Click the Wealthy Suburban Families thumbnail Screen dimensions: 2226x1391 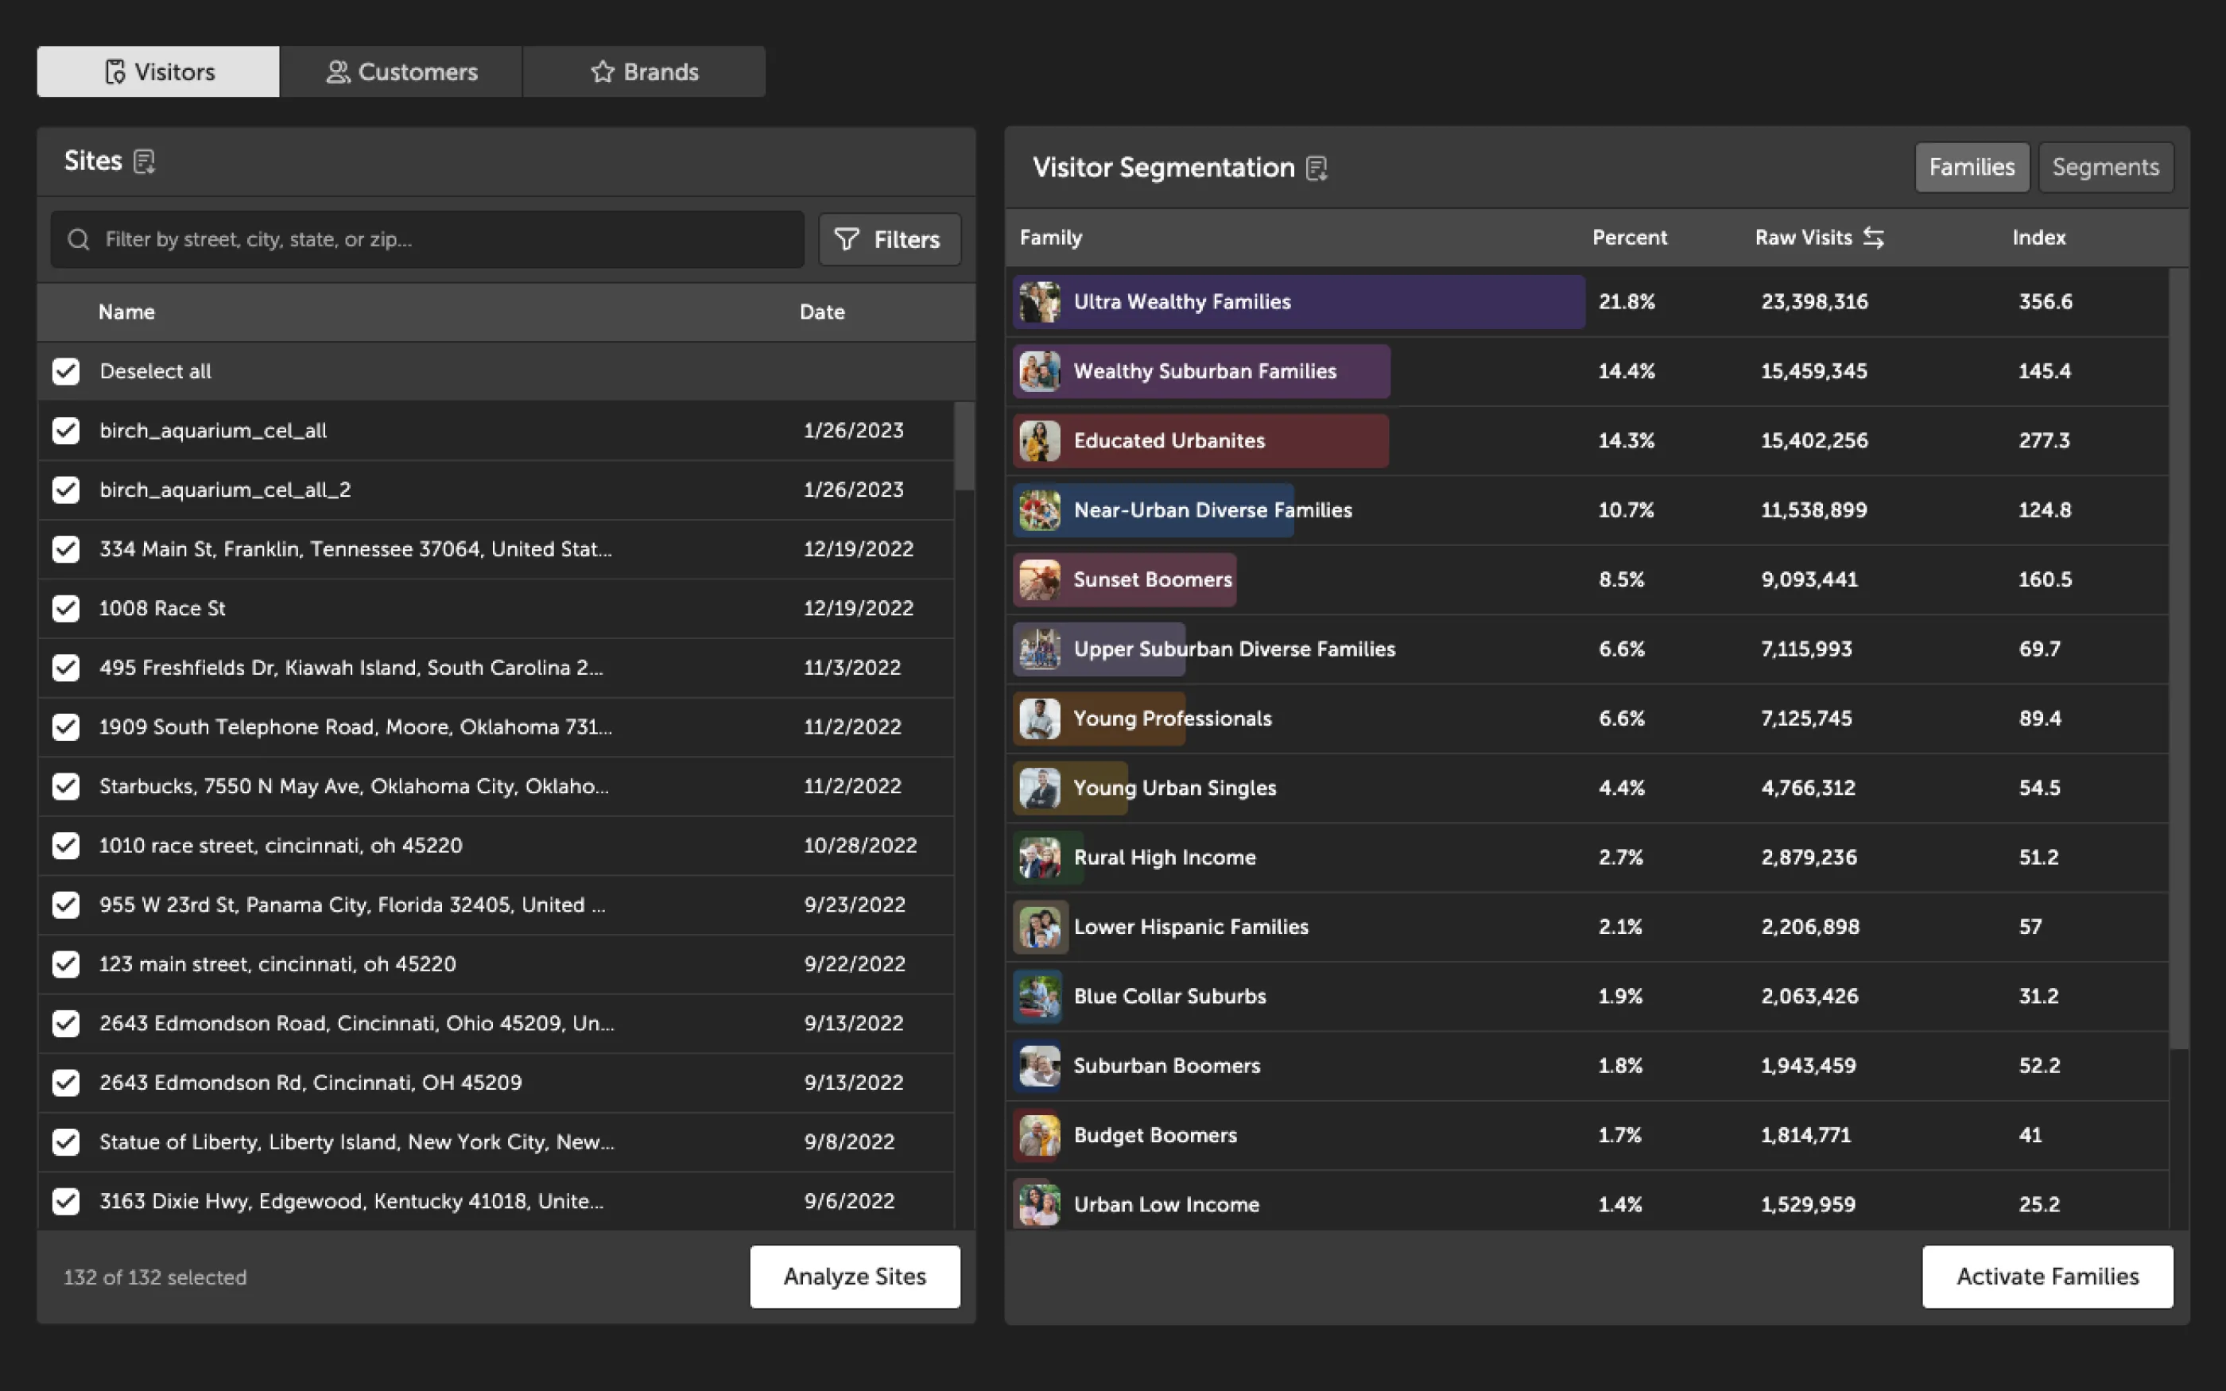(x=1039, y=372)
